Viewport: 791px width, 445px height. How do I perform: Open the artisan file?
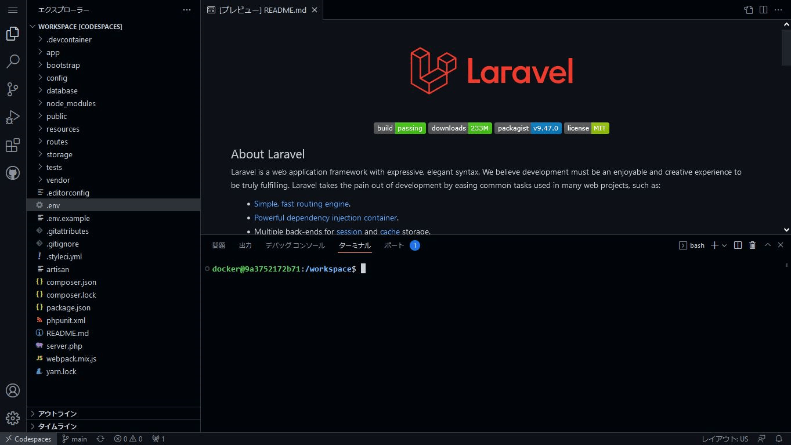click(x=113, y=269)
